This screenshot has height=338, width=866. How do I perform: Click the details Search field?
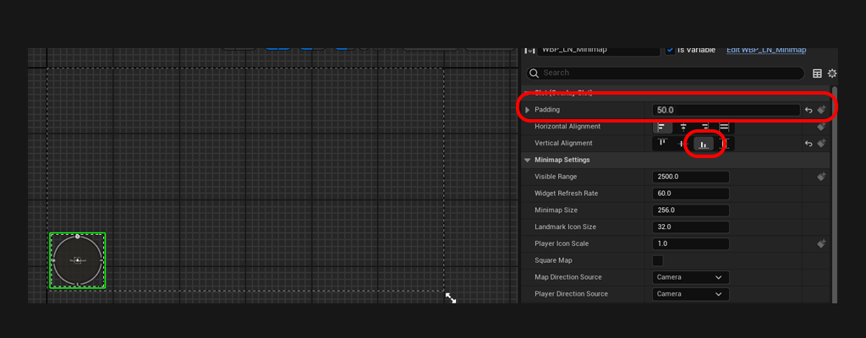pos(664,74)
